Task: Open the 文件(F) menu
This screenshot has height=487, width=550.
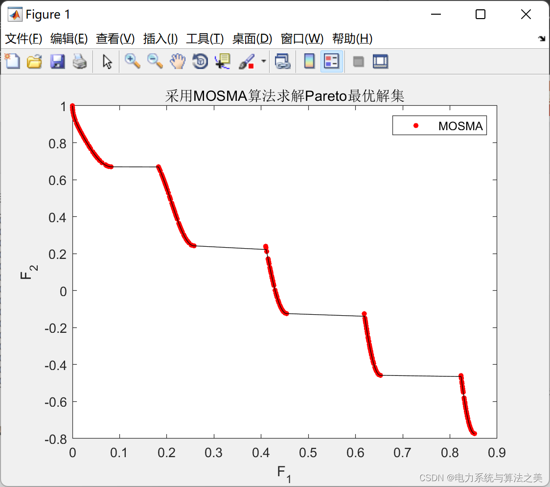Action: [x=23, y=39]
